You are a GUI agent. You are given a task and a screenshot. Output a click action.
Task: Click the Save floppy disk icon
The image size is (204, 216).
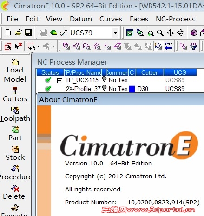[28, 33]
